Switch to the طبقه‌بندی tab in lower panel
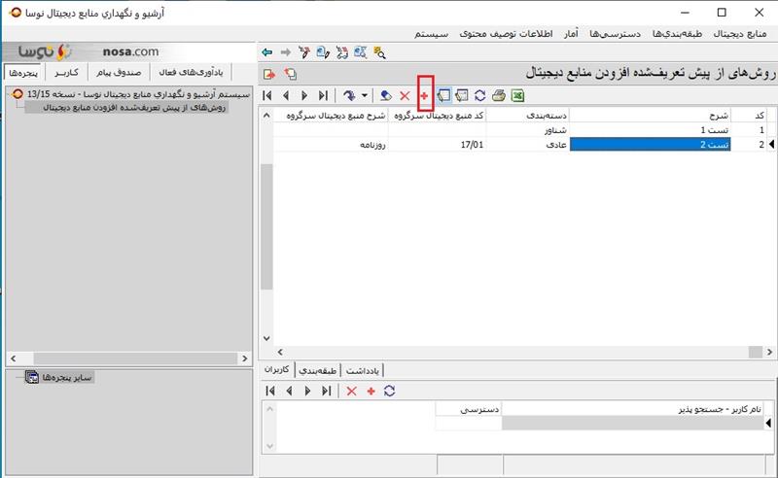Viewport: 778px width, 478px height. (319, 369)
